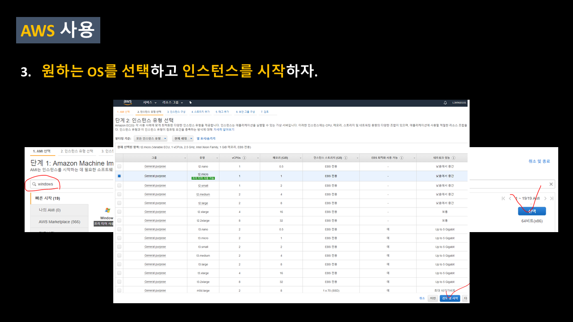
Task: Switch to the 3. 인스턴스 구성 wizard step
Action: click(x=176, y=112)
